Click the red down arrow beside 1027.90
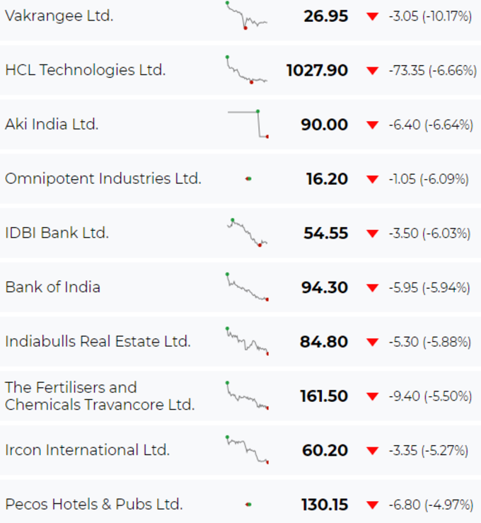 [372, 71]
